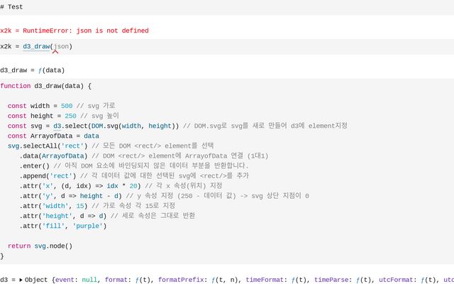Click the svg.selectAll('rect') statement
Screen dimensions: 454x284
[48, 146]
